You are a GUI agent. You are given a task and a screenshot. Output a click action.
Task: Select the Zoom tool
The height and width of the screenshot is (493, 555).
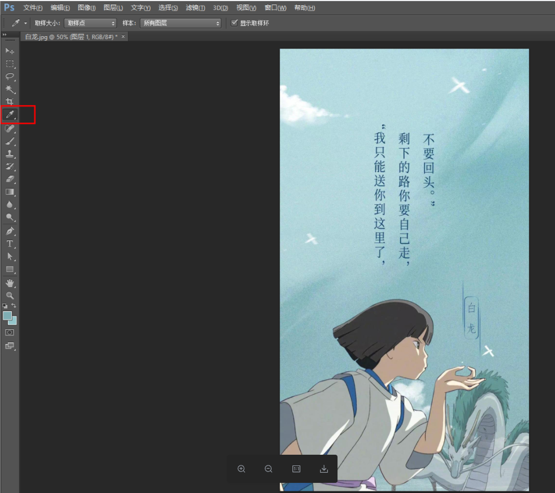[8, 295]
